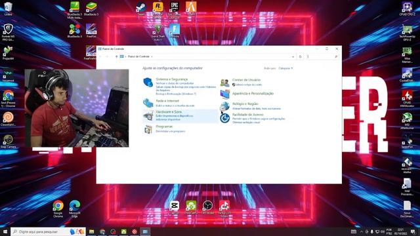This screenshot has height=236, width=420.
Task: Open BlueStacks 5 Multi-Instance desktop icon
Action: [75, 10]
